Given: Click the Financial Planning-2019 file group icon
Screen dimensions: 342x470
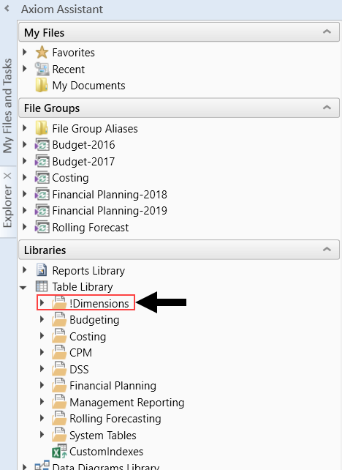Looking at the screenshot, I should [42, 211].
